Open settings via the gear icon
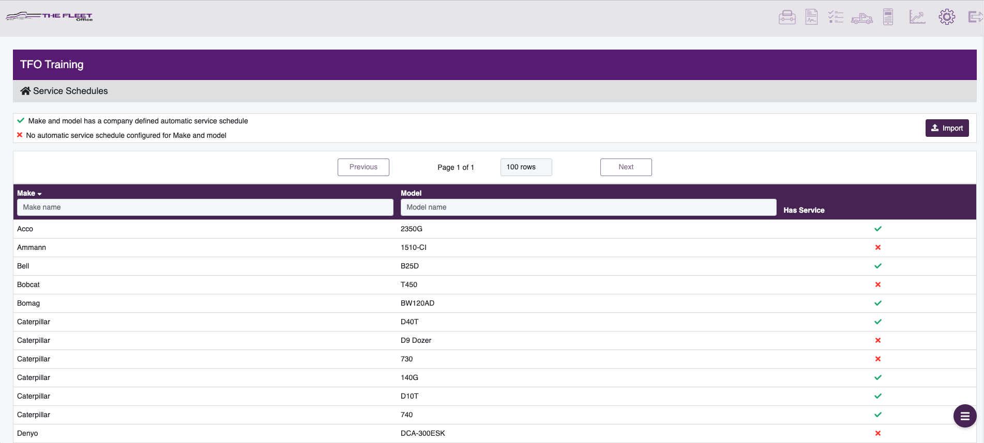 [947, 17]
